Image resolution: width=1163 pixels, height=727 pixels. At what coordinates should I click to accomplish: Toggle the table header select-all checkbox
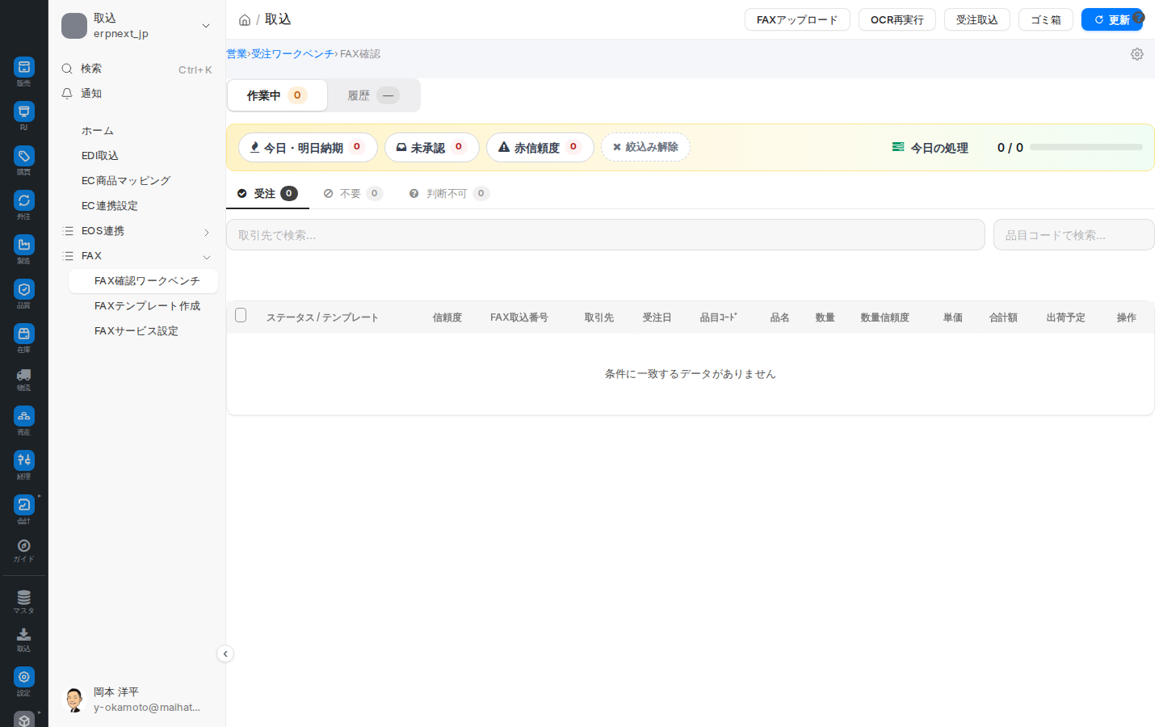pyautogui.click(x=241, y=315)
